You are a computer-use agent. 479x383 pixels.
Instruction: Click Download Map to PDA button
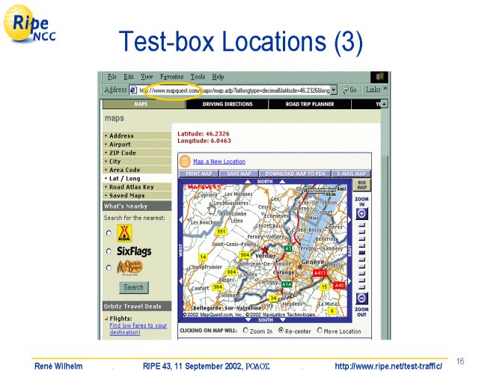pos(295,174)
